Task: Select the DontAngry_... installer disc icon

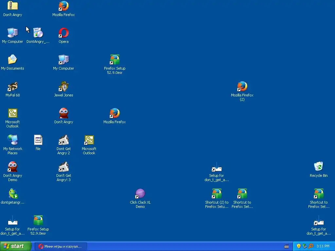Action: coord(38,33)
